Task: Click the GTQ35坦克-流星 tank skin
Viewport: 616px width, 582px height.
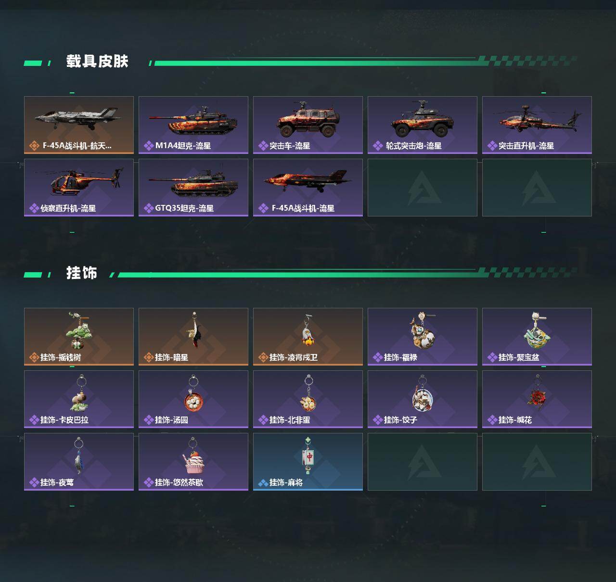Action: click(x=193, y=188)
